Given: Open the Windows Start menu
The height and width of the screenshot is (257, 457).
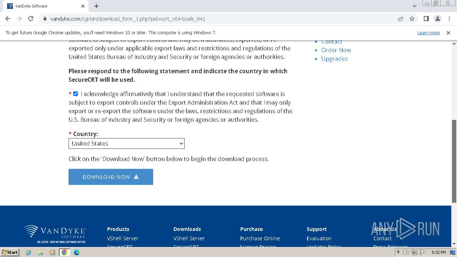Looking at the screenshot, I should (10, 252).
